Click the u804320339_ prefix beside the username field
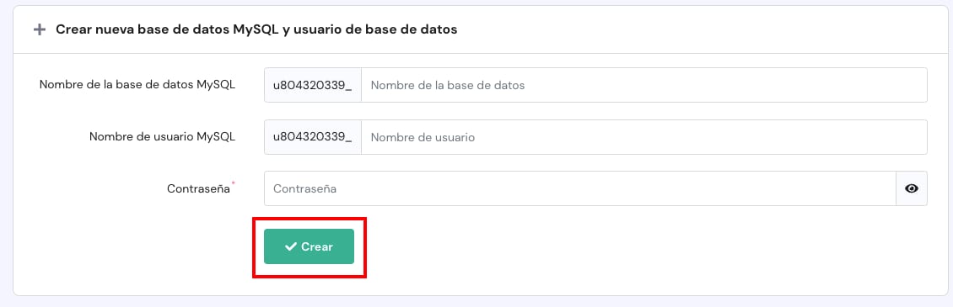953x307 pixels. tap(312, 137)
